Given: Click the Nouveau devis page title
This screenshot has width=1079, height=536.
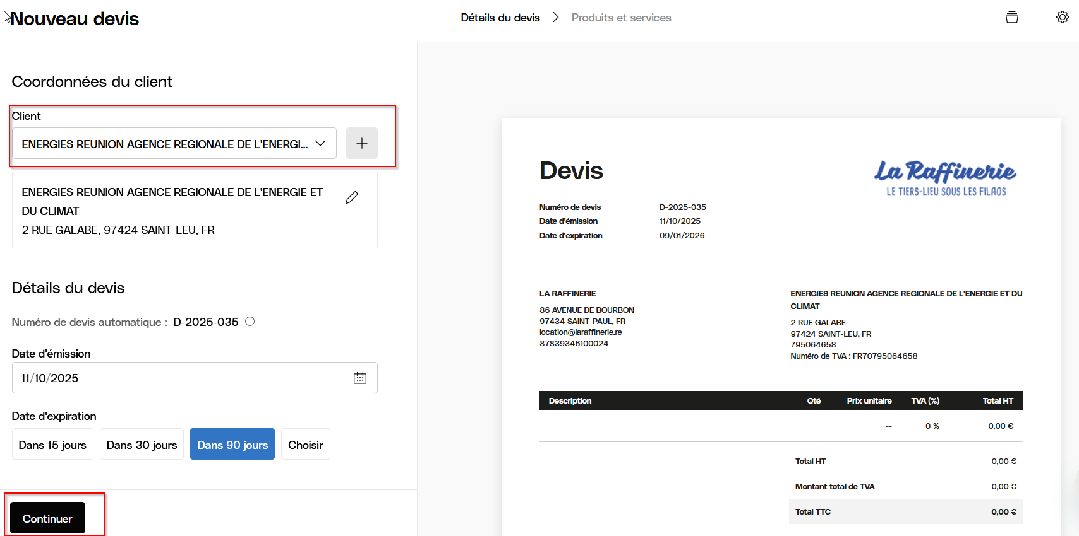Looking at the screenshot, I should click(75, 19).
